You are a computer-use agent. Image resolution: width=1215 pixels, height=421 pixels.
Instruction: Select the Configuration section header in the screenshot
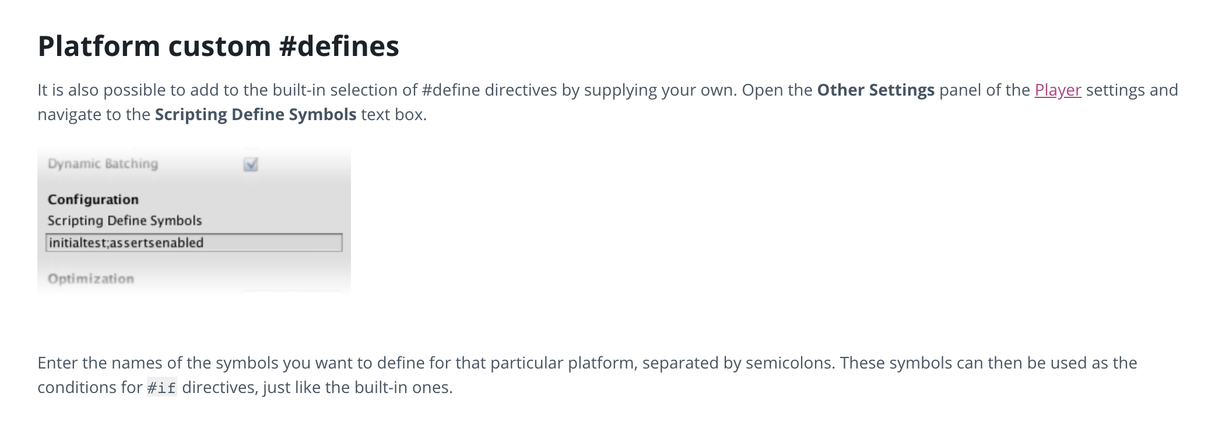point(93,199)
